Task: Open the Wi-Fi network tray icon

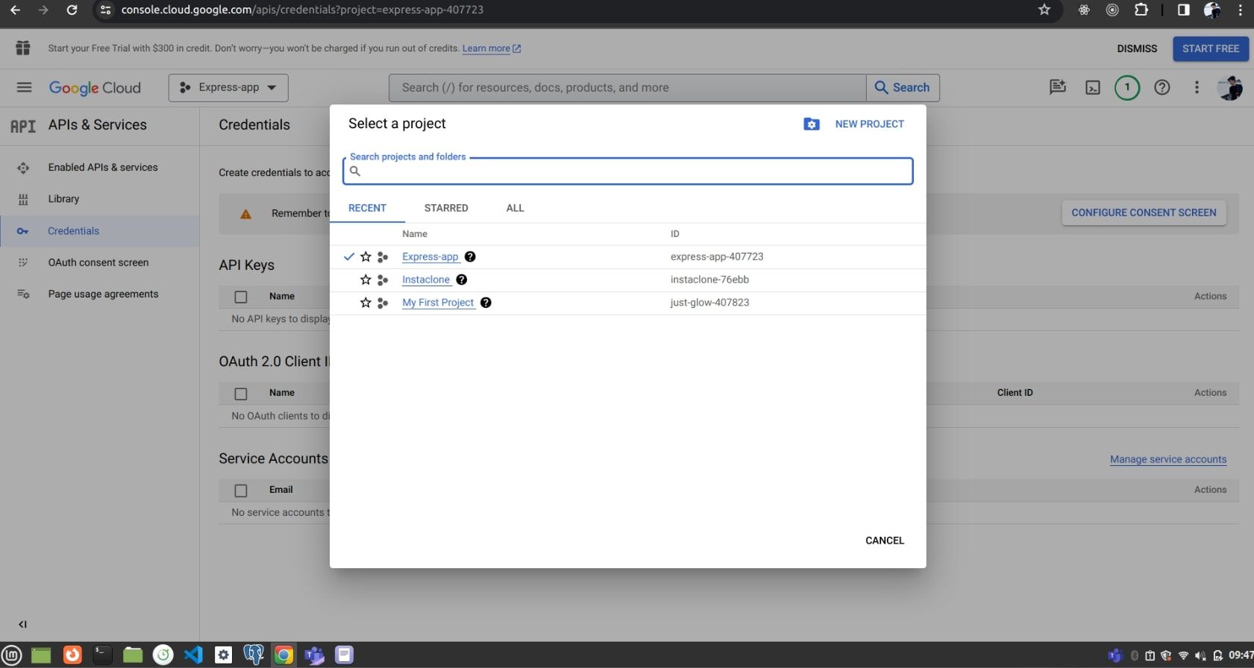Action: pyautogui.click(x=1183, y=655)
